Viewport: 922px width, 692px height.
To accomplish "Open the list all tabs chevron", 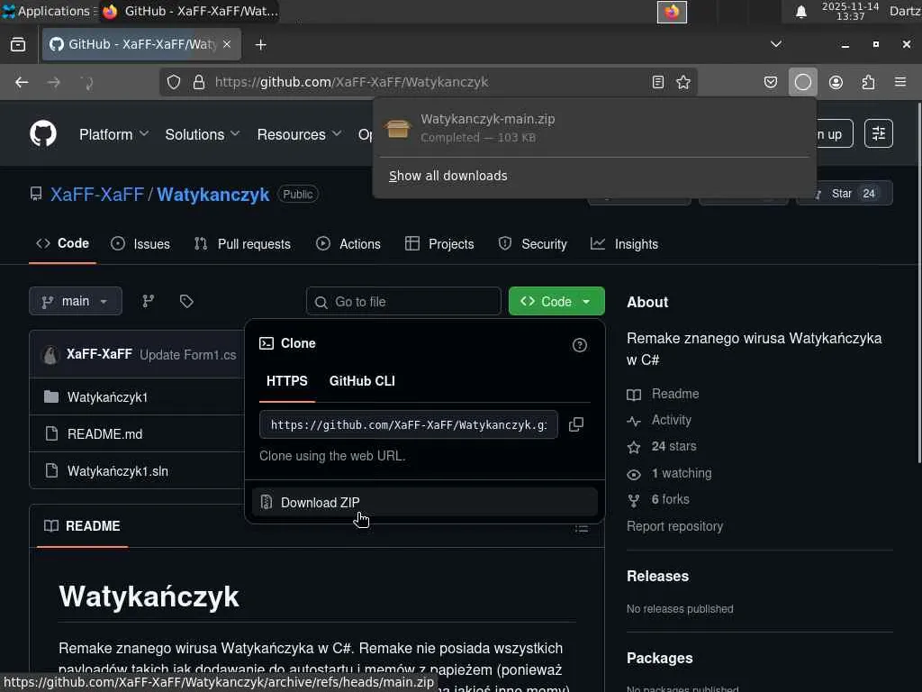I will (x=775, y=45).
